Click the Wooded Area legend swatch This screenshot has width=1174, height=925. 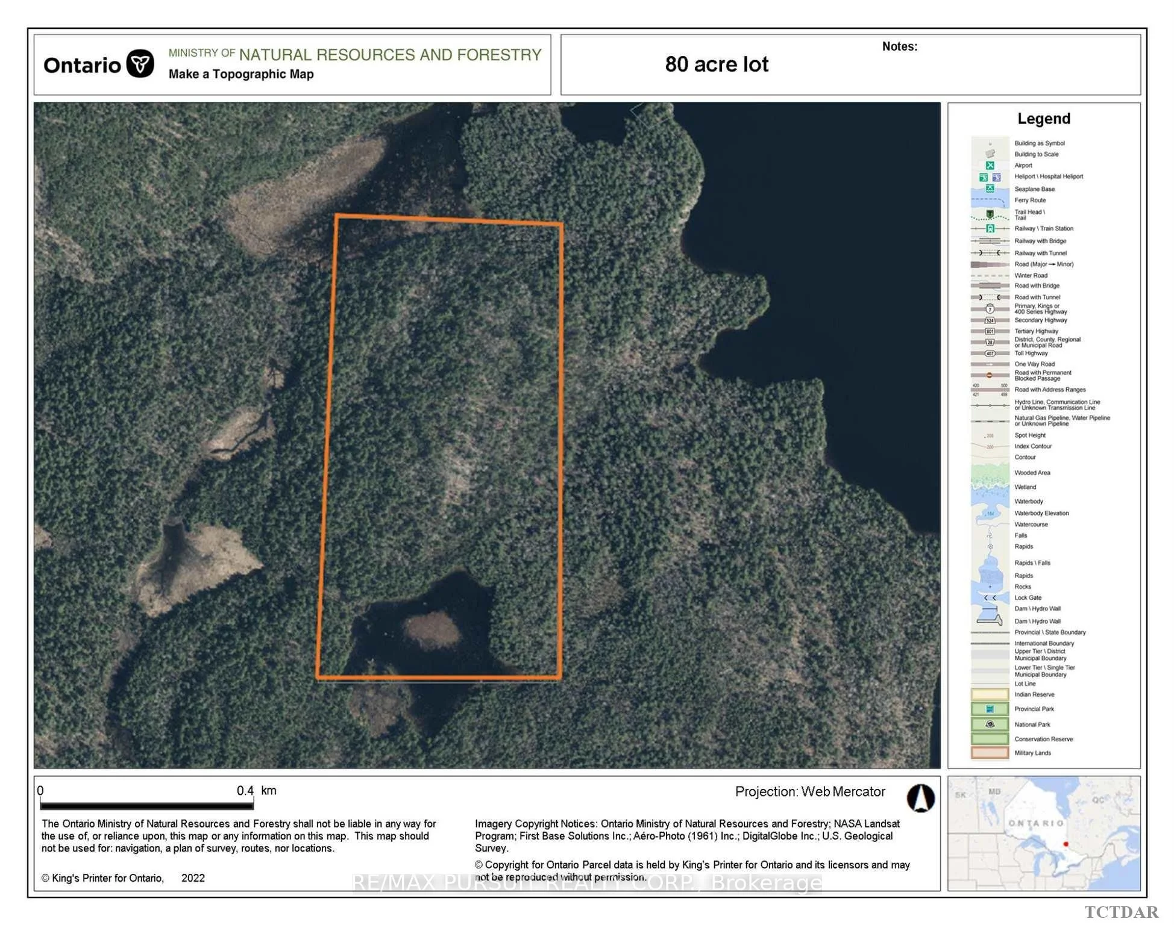pos(990,473)
